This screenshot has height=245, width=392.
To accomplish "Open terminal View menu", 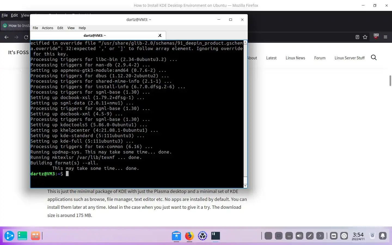I will pyautogui.click(x=71, y=28).
